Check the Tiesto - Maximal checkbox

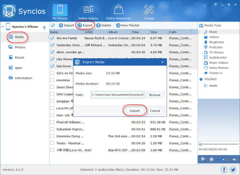click(x=52, y=143)
